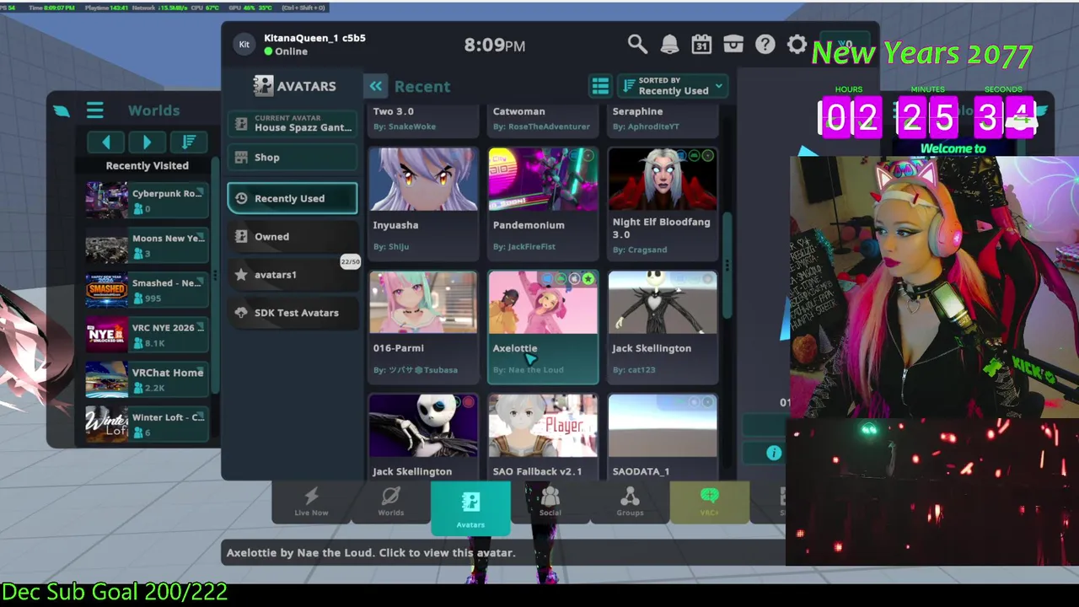Select Jack Skellington avatar by cat123
1079x607 pixels.
click(663, 327)
